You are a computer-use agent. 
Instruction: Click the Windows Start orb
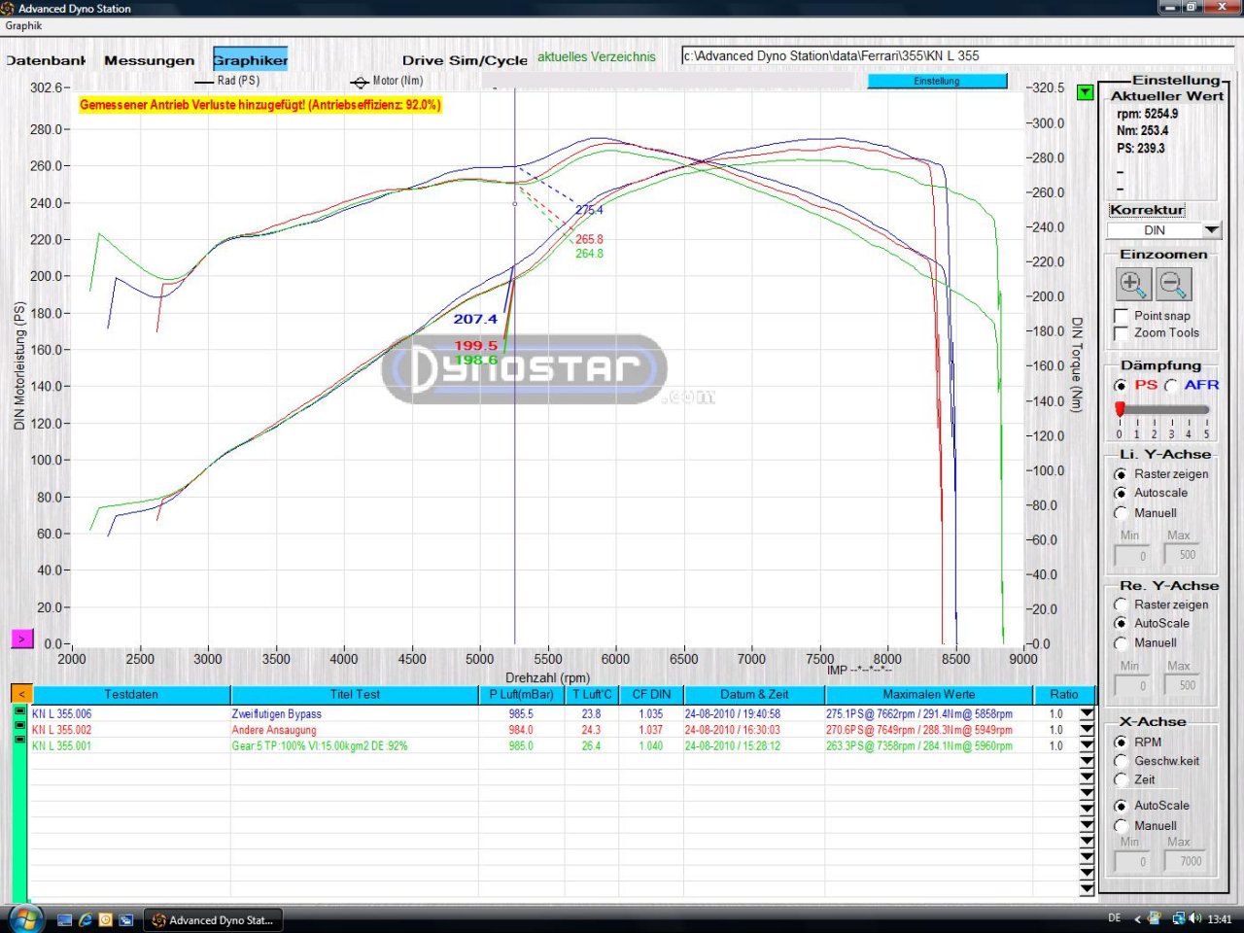pos(24,918)
